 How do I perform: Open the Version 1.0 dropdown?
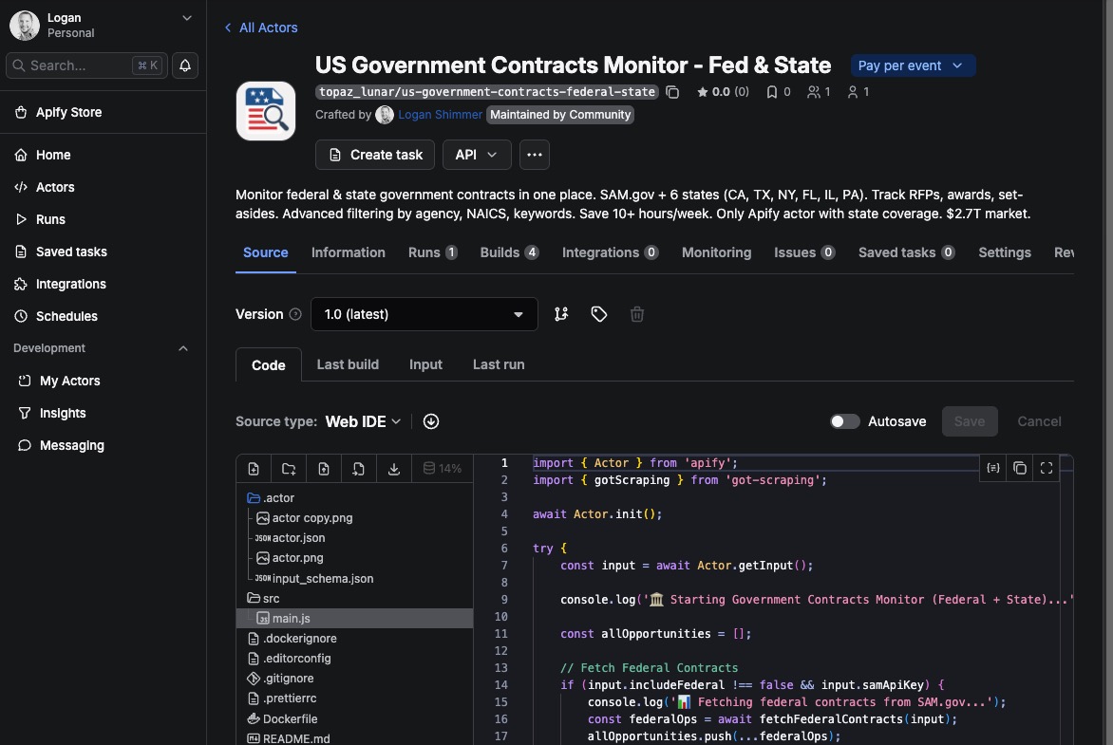coord(424,313)
